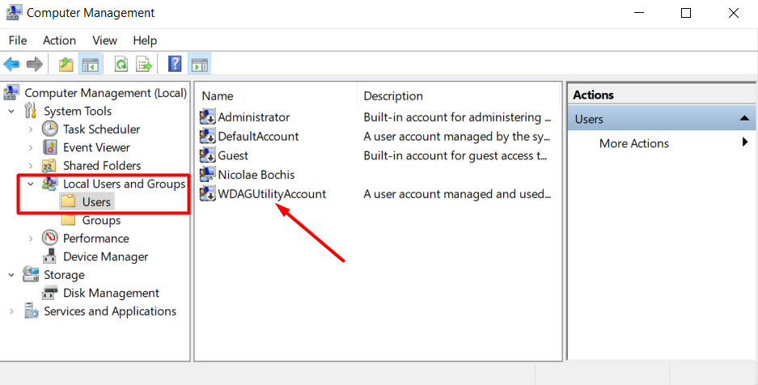Open the File menu
758x385 pixels.
(x=18, y=40)
